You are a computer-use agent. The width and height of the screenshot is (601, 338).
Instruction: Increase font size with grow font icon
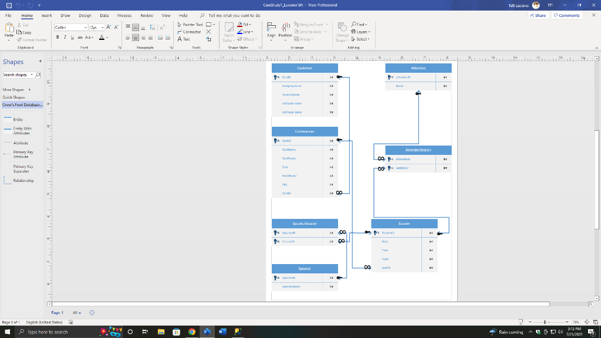coord(109,27)
